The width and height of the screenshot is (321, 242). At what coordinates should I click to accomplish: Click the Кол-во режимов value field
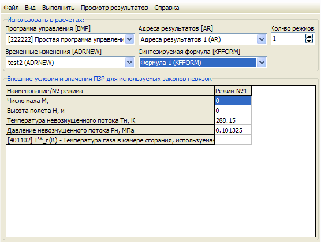click(288, 39)
